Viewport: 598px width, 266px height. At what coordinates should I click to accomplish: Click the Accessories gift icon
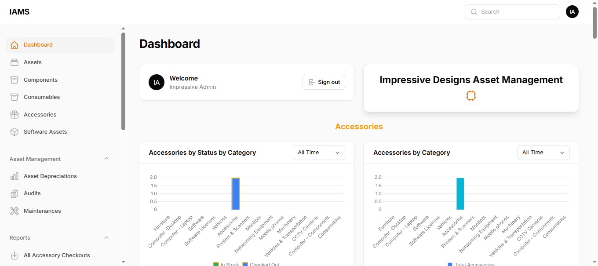coord(15,115)
